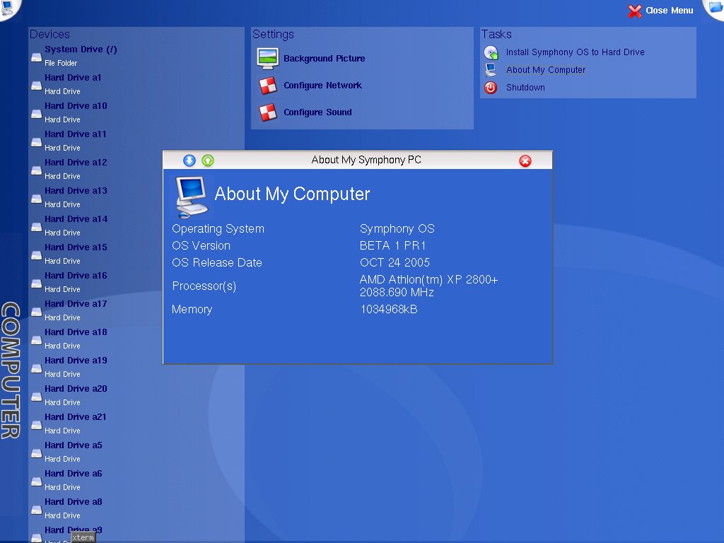Click the red Shutdown power icon
Image resolution: width=724 pixels, height=543 pixels.
(491, 87)
